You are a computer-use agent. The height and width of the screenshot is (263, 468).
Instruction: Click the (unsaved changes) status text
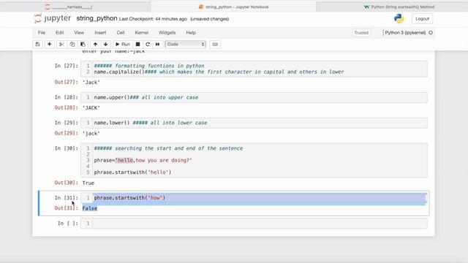pyautogui.click(x=210, y=19)
